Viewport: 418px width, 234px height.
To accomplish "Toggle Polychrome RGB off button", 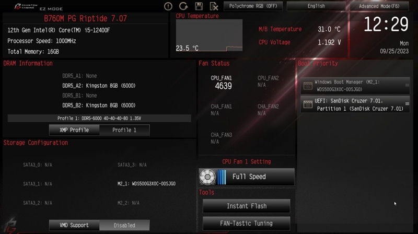I will [x=253, y=6].
